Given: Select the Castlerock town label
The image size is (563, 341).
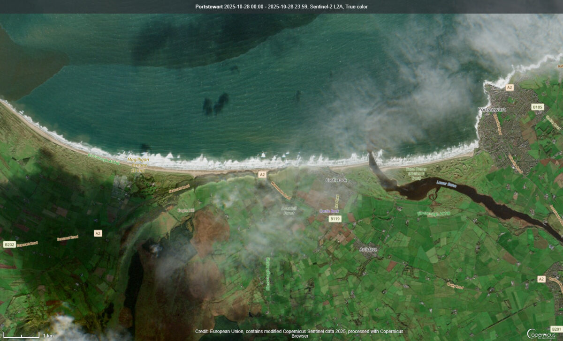Looking at the screenshot, I should click(x=336, y=179).
